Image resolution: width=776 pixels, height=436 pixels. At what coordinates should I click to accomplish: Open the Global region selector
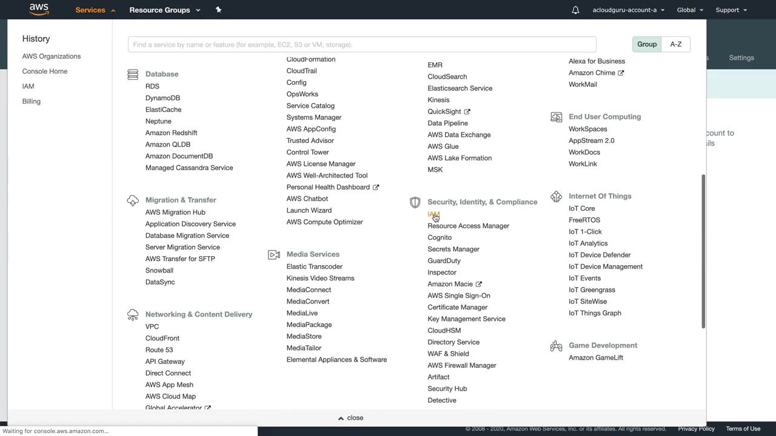[690, 10]
